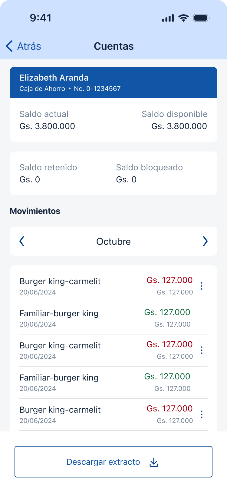The height and width of the screenshot is (492, 227).
Task: Open three-dot menu on last Burger king-carmelit row
Action: [202, 414]
